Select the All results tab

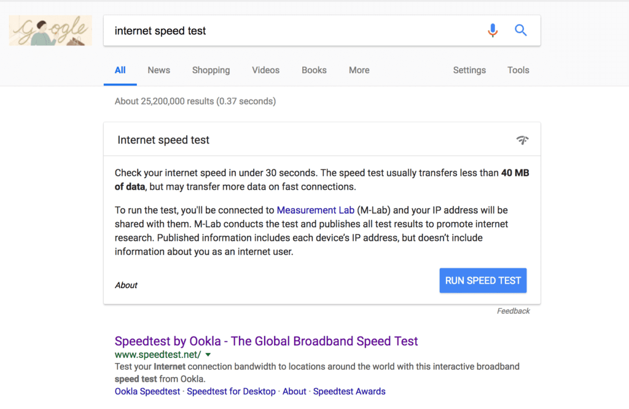coord(120,70)
